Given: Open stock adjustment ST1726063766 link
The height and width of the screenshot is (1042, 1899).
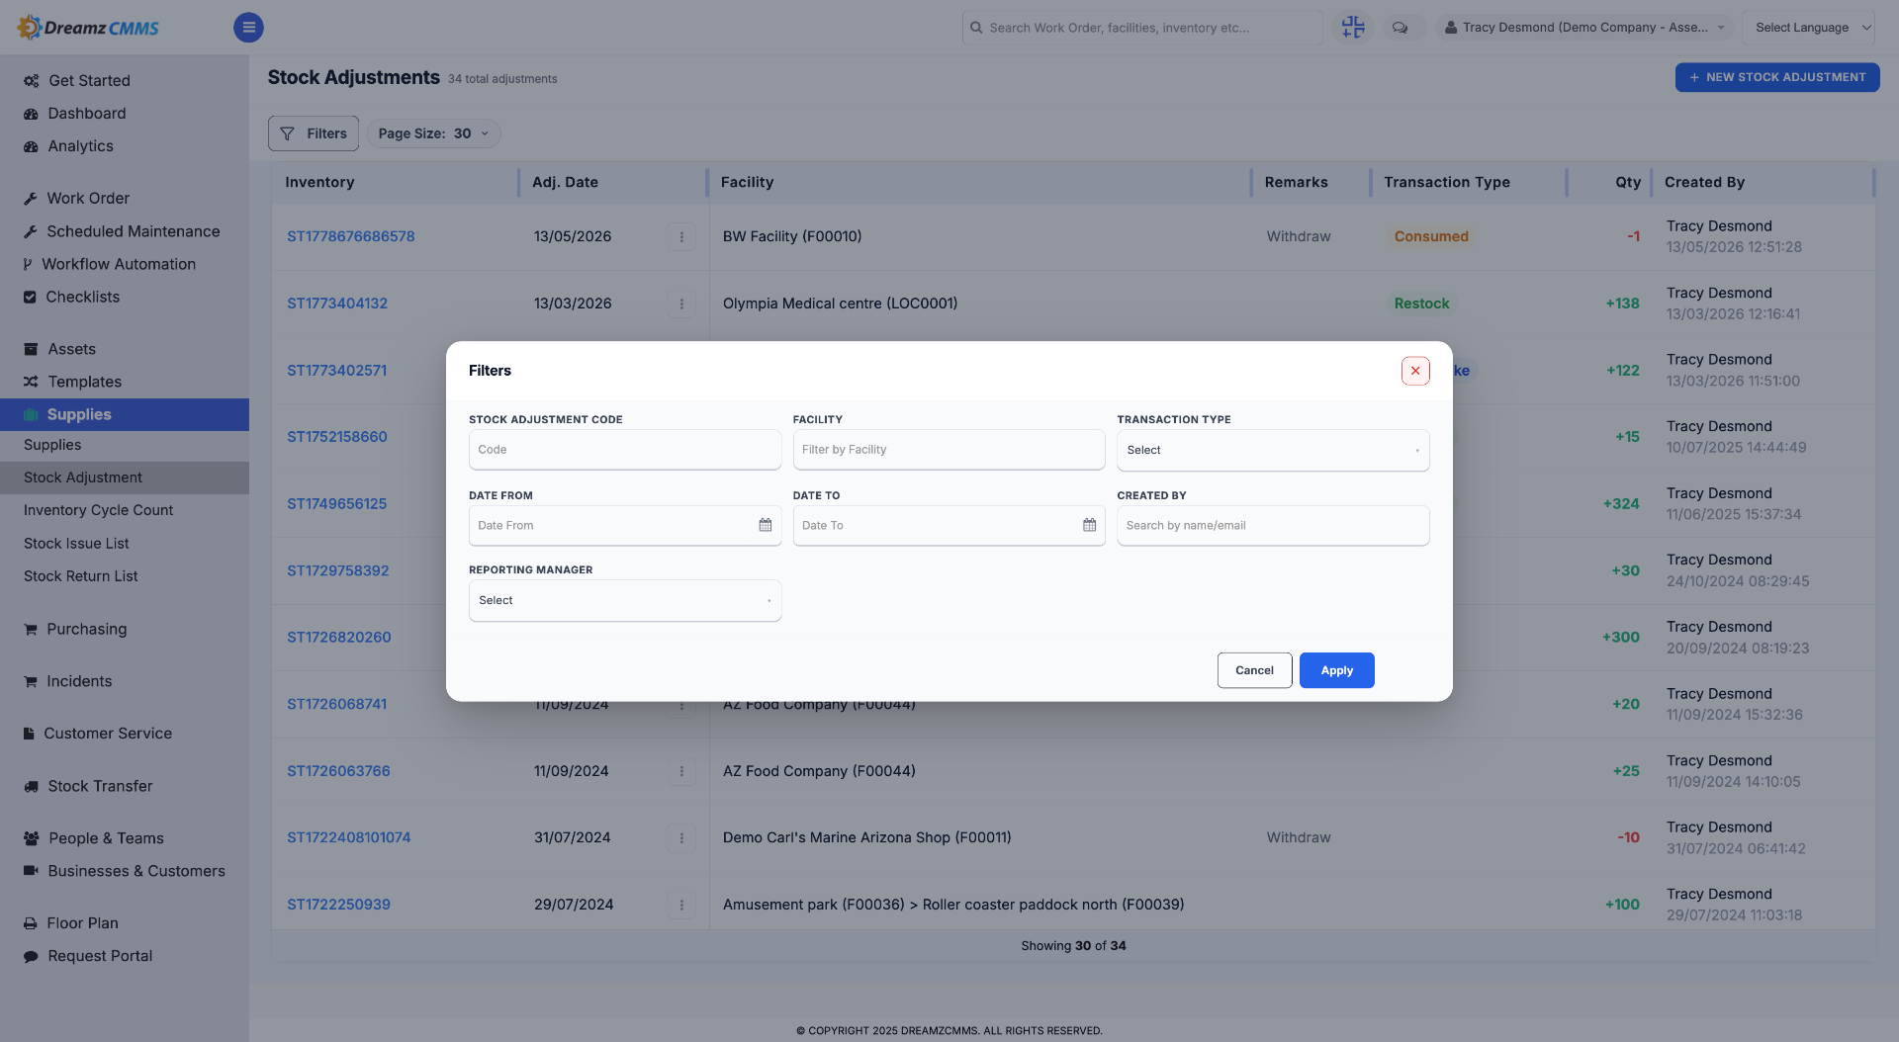Looking at the screenshot, I should pos(338,771).
